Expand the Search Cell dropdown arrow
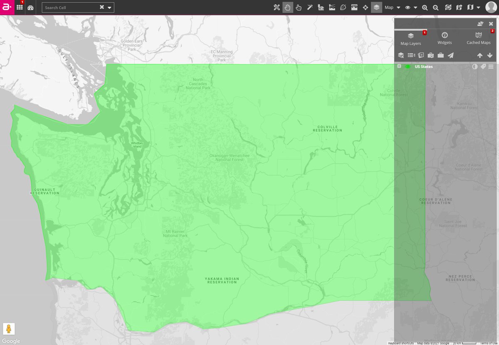This screenshot has width=499, height=345. click(x=109, y=7)
